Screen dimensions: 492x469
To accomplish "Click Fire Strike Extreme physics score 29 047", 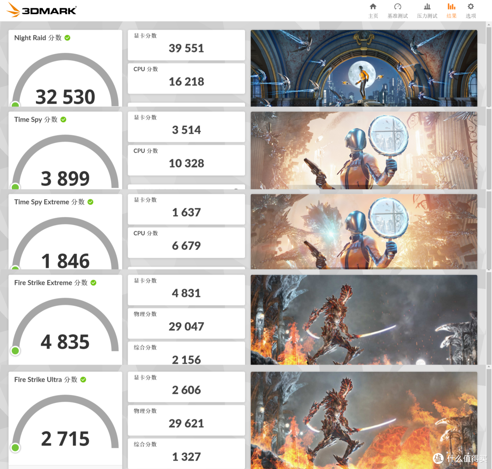I will (186, 326).
